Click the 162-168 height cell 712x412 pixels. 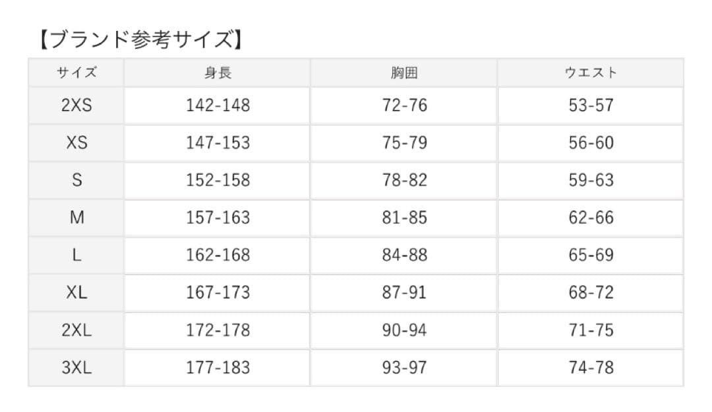218,255
